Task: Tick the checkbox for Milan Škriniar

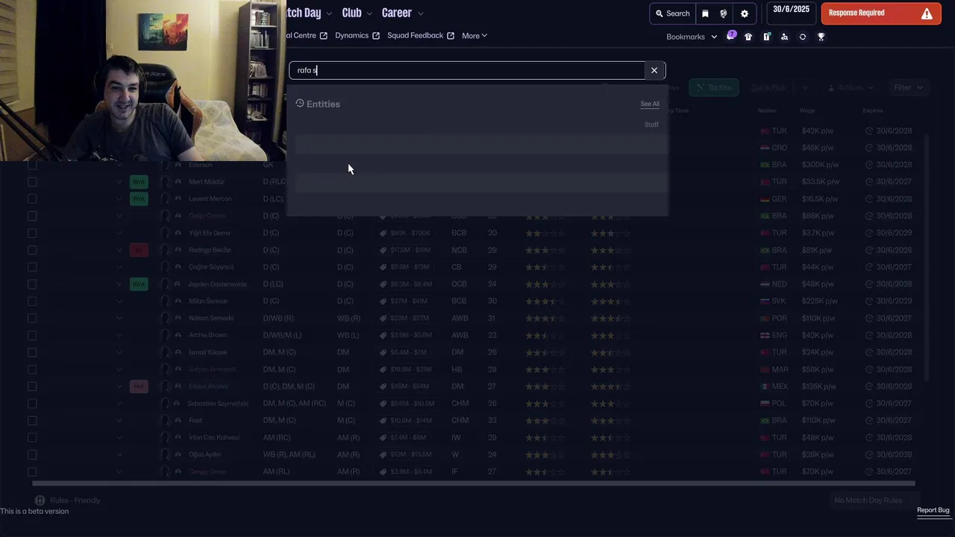Action: click(x=32, y=301)
